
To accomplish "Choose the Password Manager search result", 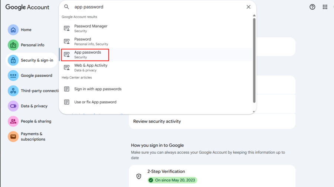I will click(91, 29).
